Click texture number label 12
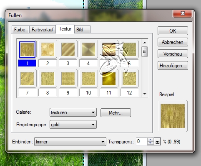This screenshot has width=201, height=166. [x=129, y=93]
